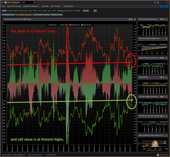Click the Spot value 0.76675
Viewport: 170px width, 157px height.
click(x=15, y=11)
